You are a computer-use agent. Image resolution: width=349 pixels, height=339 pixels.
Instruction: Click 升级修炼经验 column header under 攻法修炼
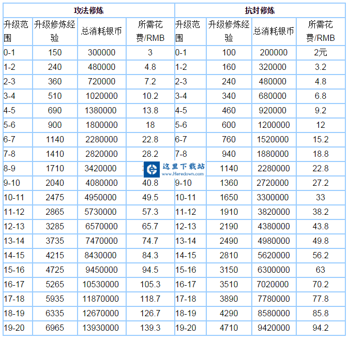[55, 31]
